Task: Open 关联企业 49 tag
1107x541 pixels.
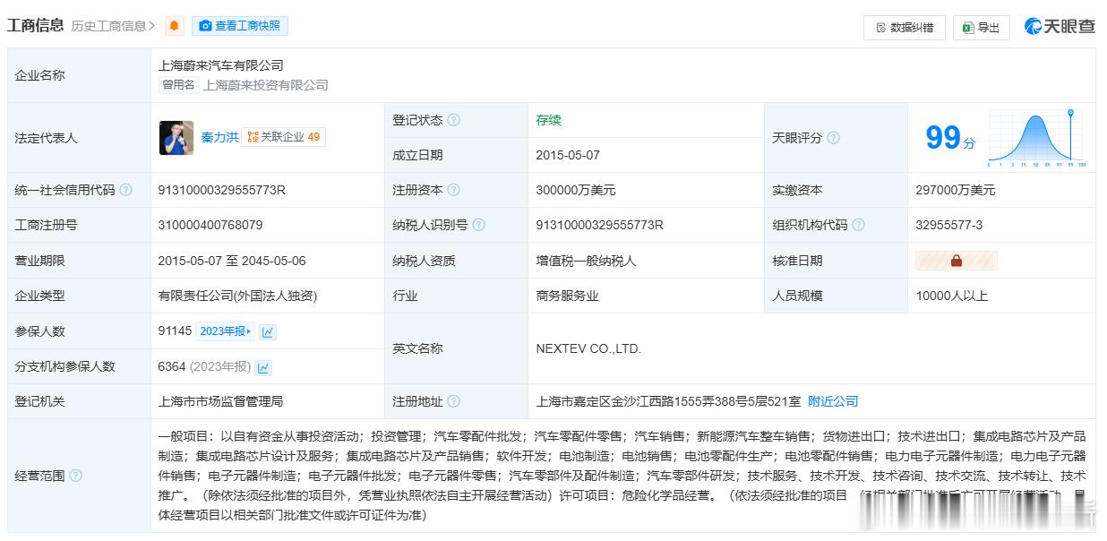Action: coord(283,137)
